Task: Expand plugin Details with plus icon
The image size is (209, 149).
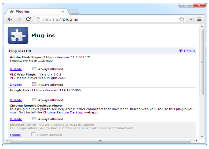Action: [181, 51]
